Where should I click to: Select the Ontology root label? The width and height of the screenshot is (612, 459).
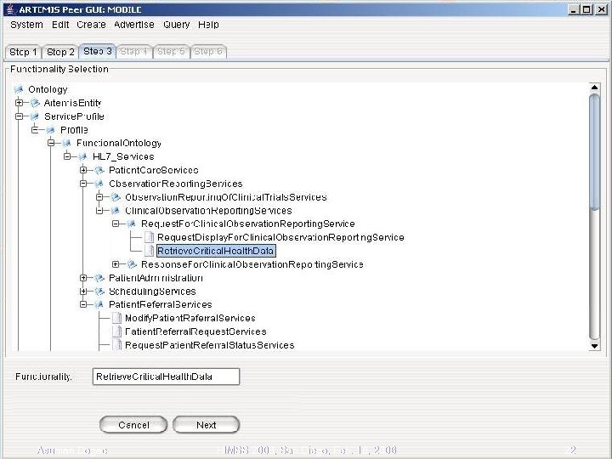tap(48, 90)
